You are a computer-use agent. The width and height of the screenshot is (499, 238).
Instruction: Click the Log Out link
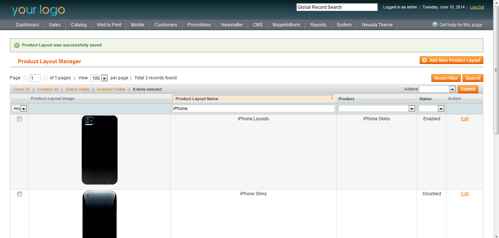click(477, 7)
